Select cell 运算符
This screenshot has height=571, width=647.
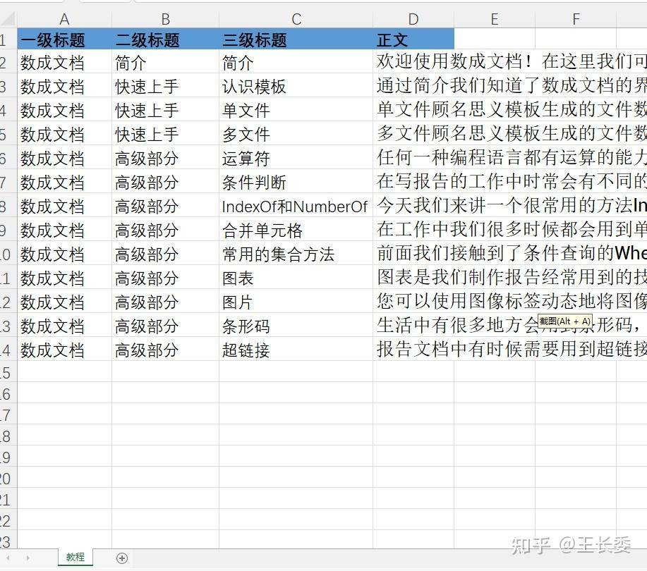296,157
